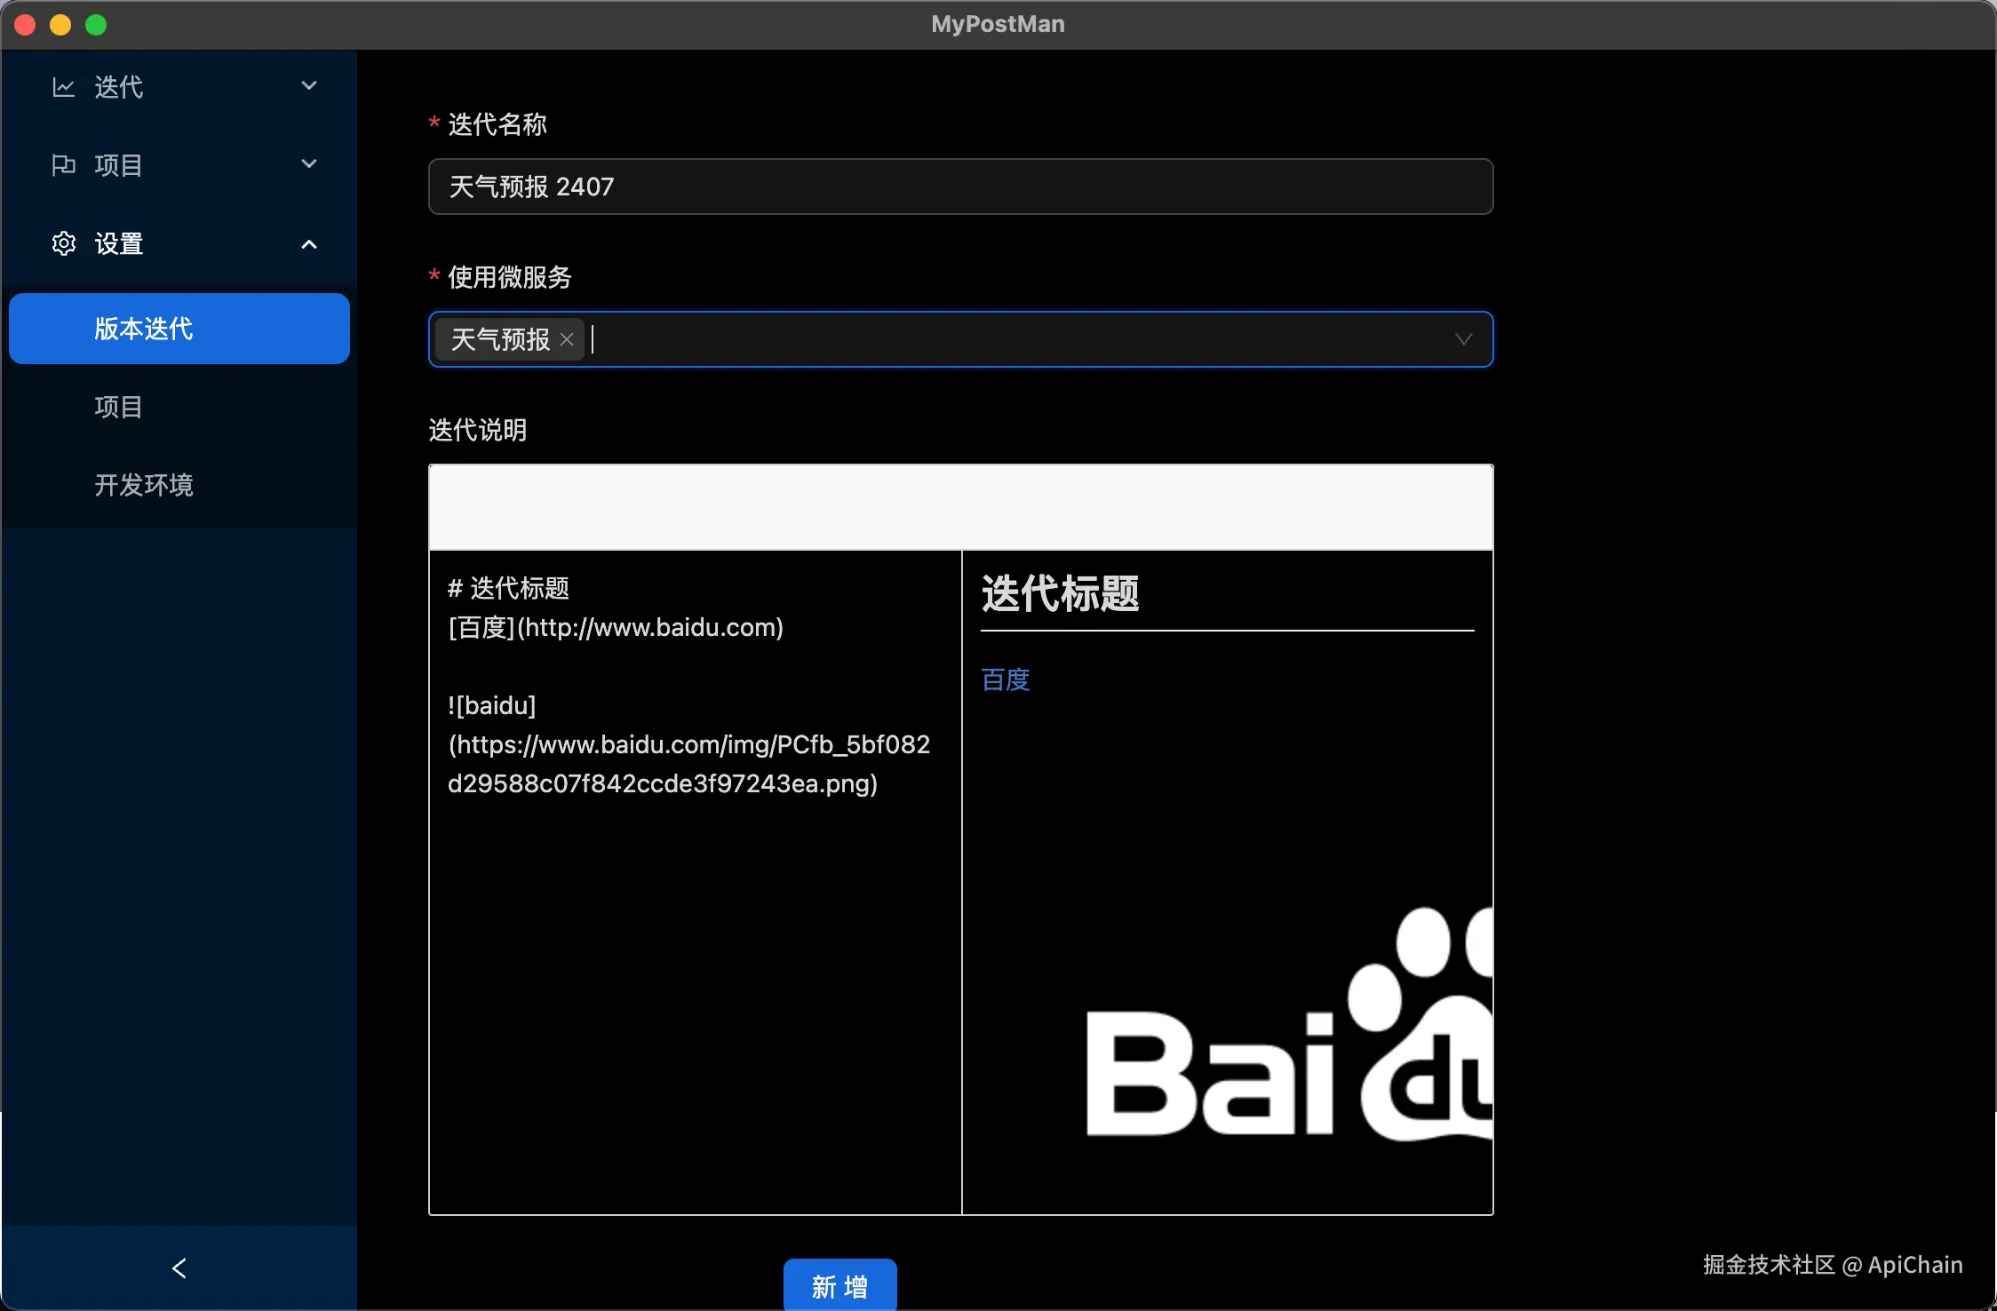Focus the 迭代名称 input field
The width and height of the screenshot is (1997, 1311).
click(x=959, y=187)
